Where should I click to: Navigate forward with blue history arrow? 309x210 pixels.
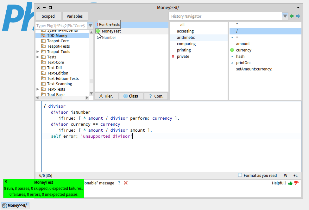(x=298, y=16)
